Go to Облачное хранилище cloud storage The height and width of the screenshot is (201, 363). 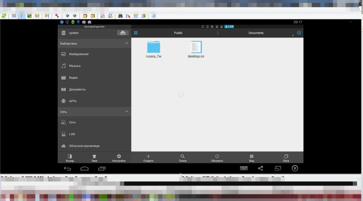click(84, 146)
